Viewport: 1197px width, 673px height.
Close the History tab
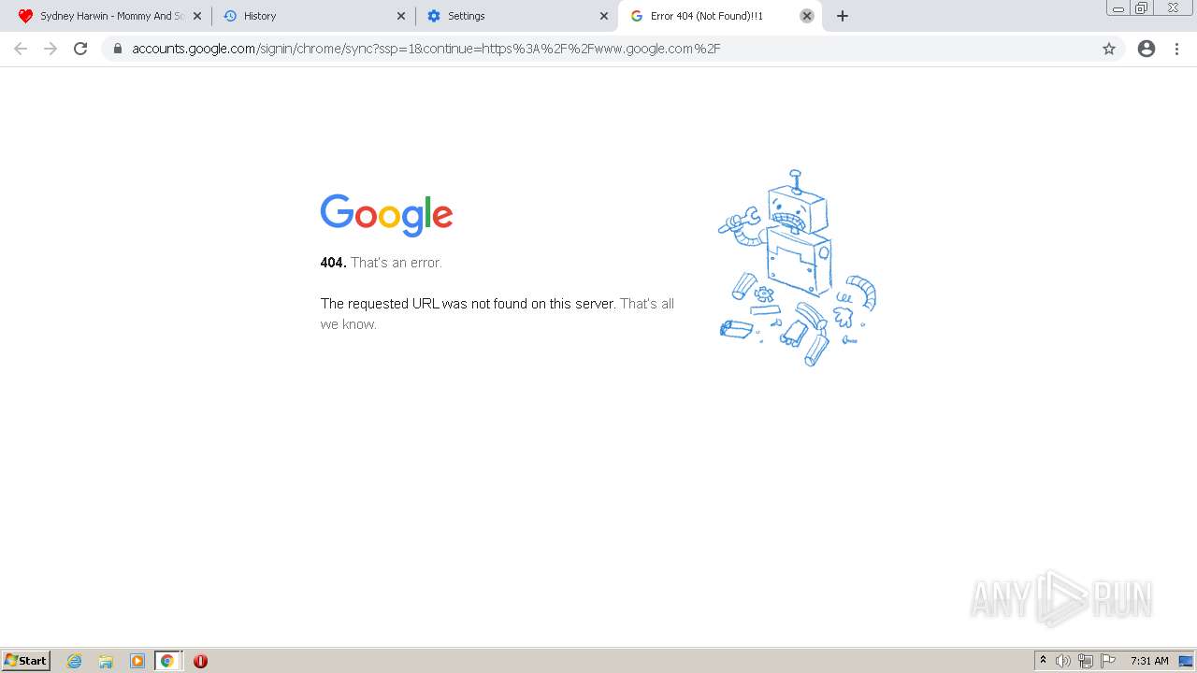pyautogui.click(x=401, y=16)
